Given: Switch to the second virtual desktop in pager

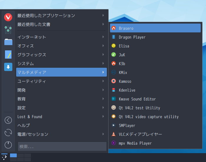Looking at the screenshot, I should pos(20,155).
